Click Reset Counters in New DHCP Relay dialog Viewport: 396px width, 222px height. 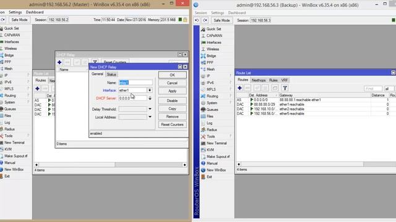(x=172, y=125)
